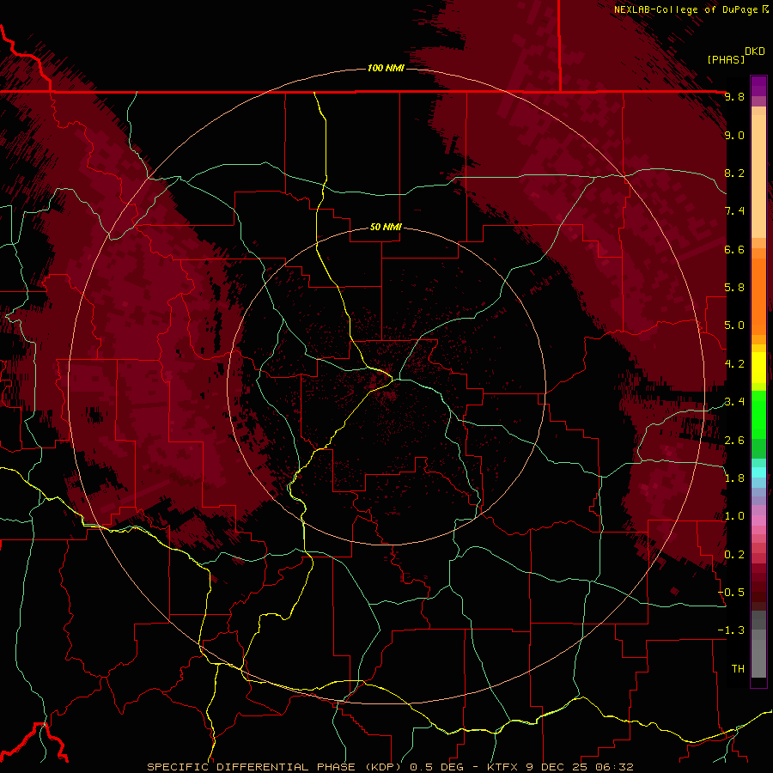The image size is (773, 773).
Task: Click the -0.5 value on color scale
Action: point(732,593)
